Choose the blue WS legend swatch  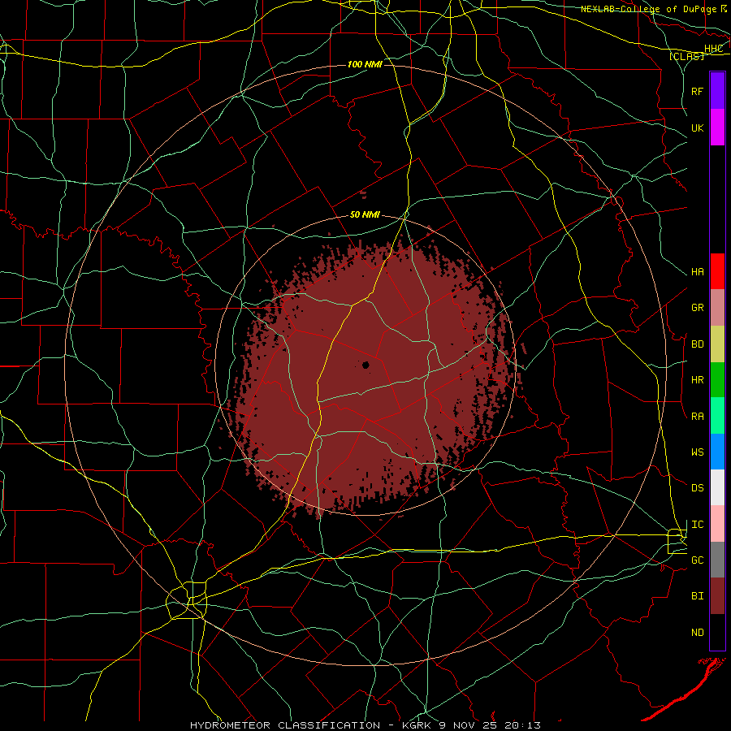(717, 452)
